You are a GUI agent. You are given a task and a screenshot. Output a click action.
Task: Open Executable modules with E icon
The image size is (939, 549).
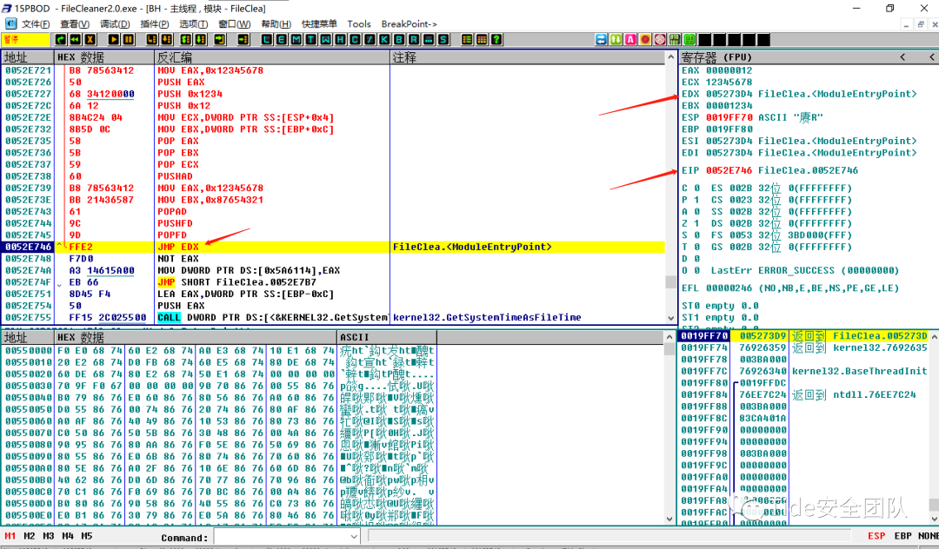click(282, 39)
